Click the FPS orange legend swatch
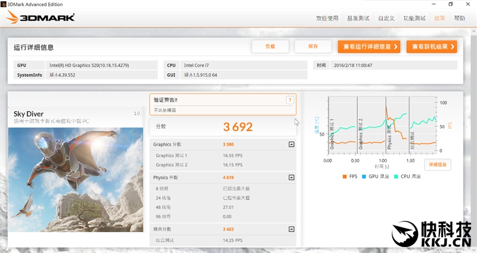 (345, 176)
